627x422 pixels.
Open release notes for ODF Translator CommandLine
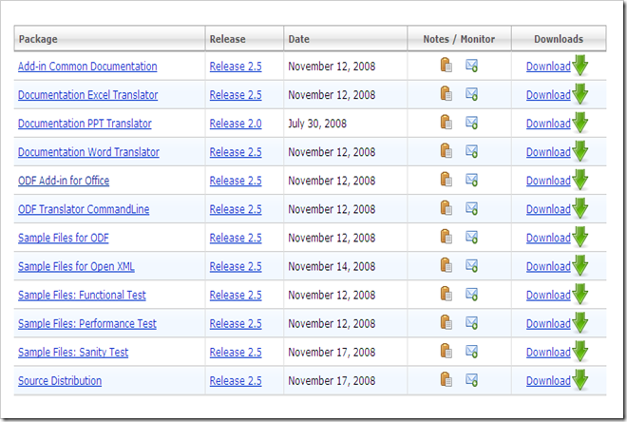coord(446,208)
